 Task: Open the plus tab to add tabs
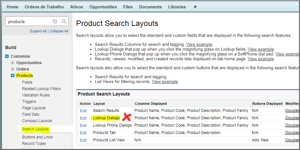[x=195, y=7]
